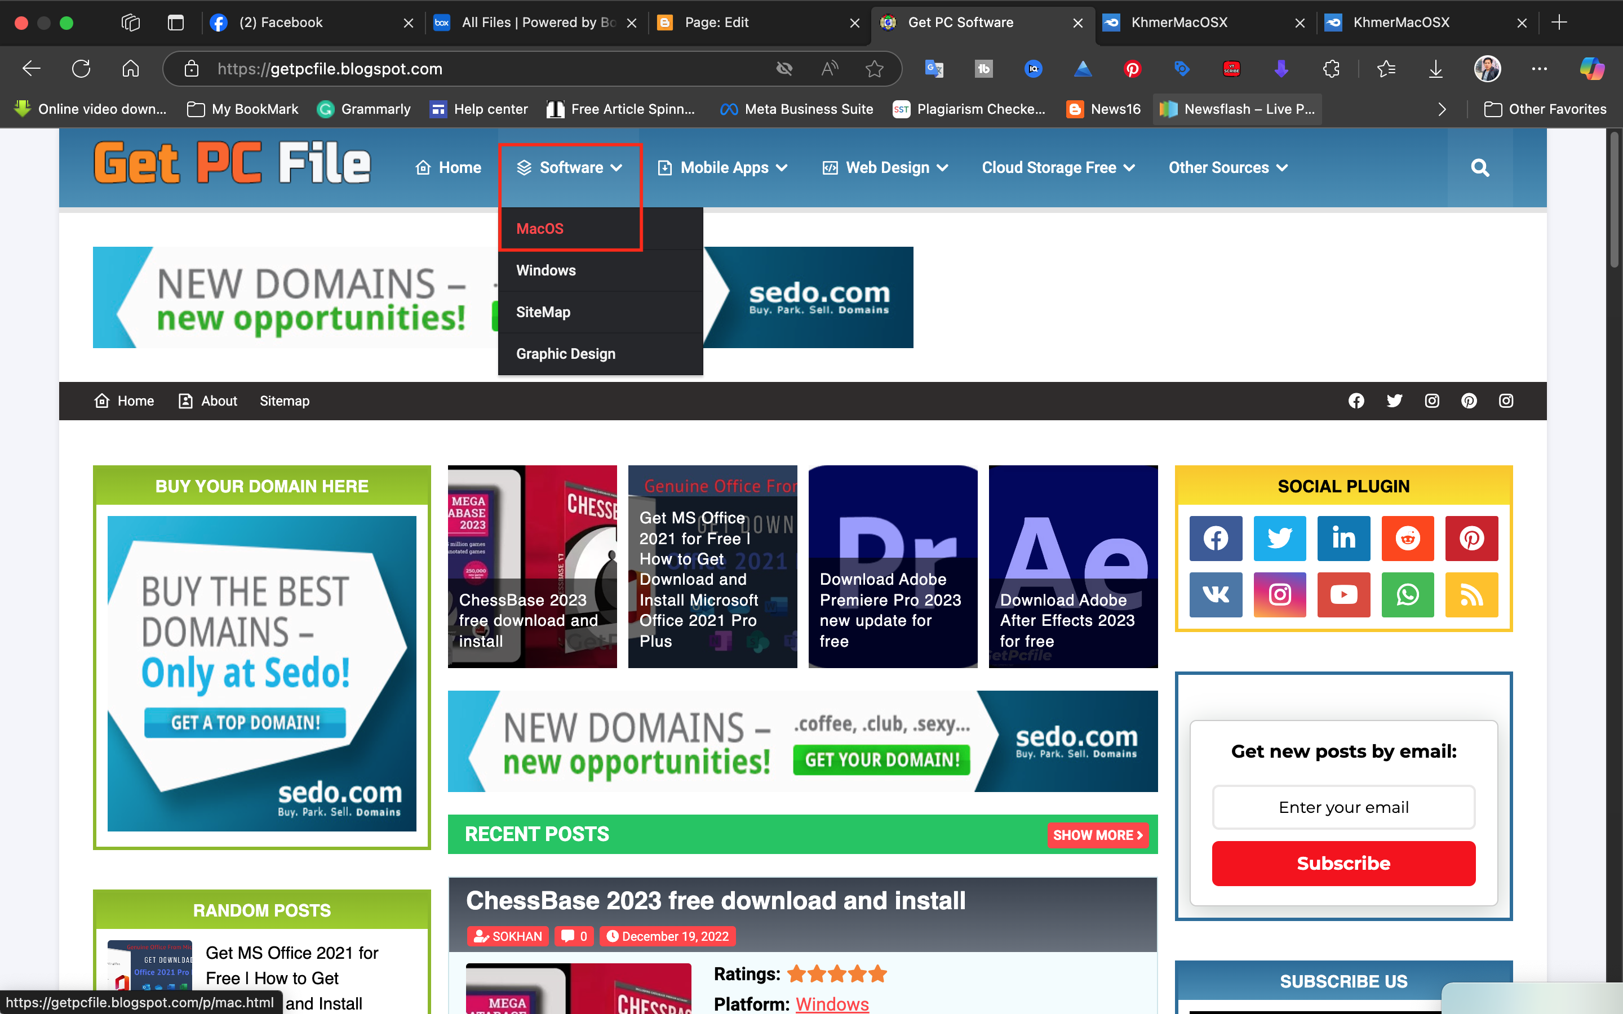Screen dimensions: 1623x1014
Task: Open Reddit in the Social Plugin widget
Action: click(x=1407, y=538)
